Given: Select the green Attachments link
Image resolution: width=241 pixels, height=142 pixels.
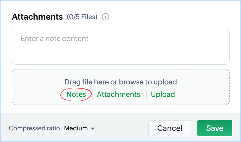Looking at the screenshot, I should pyautogui.click(x=118, y=94).
